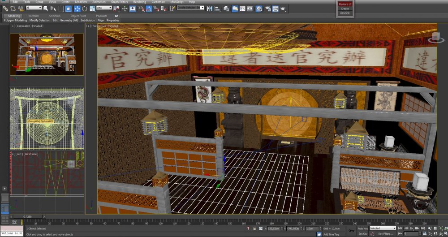Select the Select and Move tool
The height and width of the screenshot is (237, 448).
click(77, 8)
